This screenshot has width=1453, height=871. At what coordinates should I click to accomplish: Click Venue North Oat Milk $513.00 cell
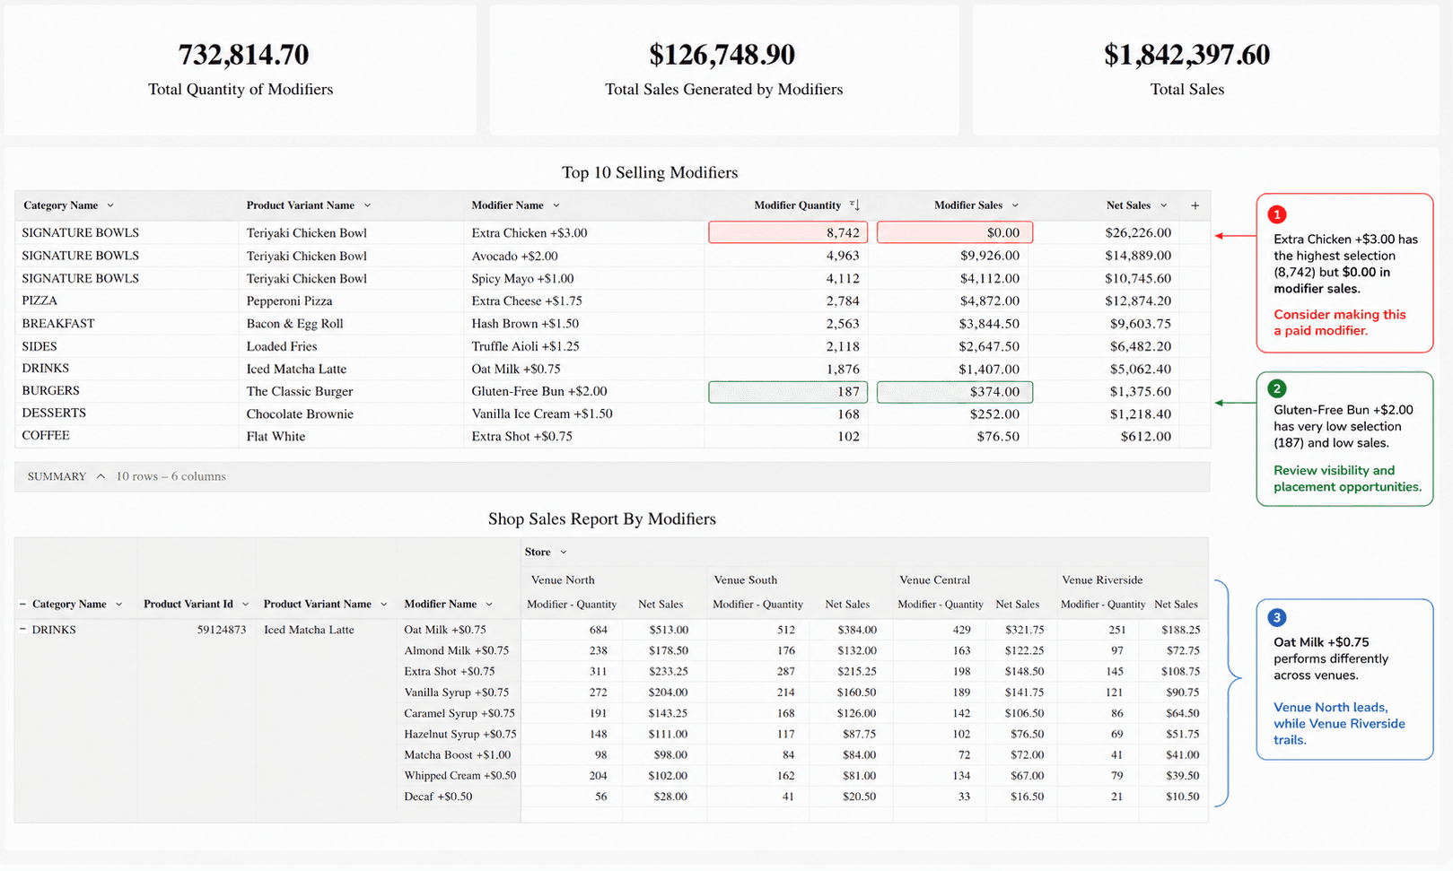669,630
